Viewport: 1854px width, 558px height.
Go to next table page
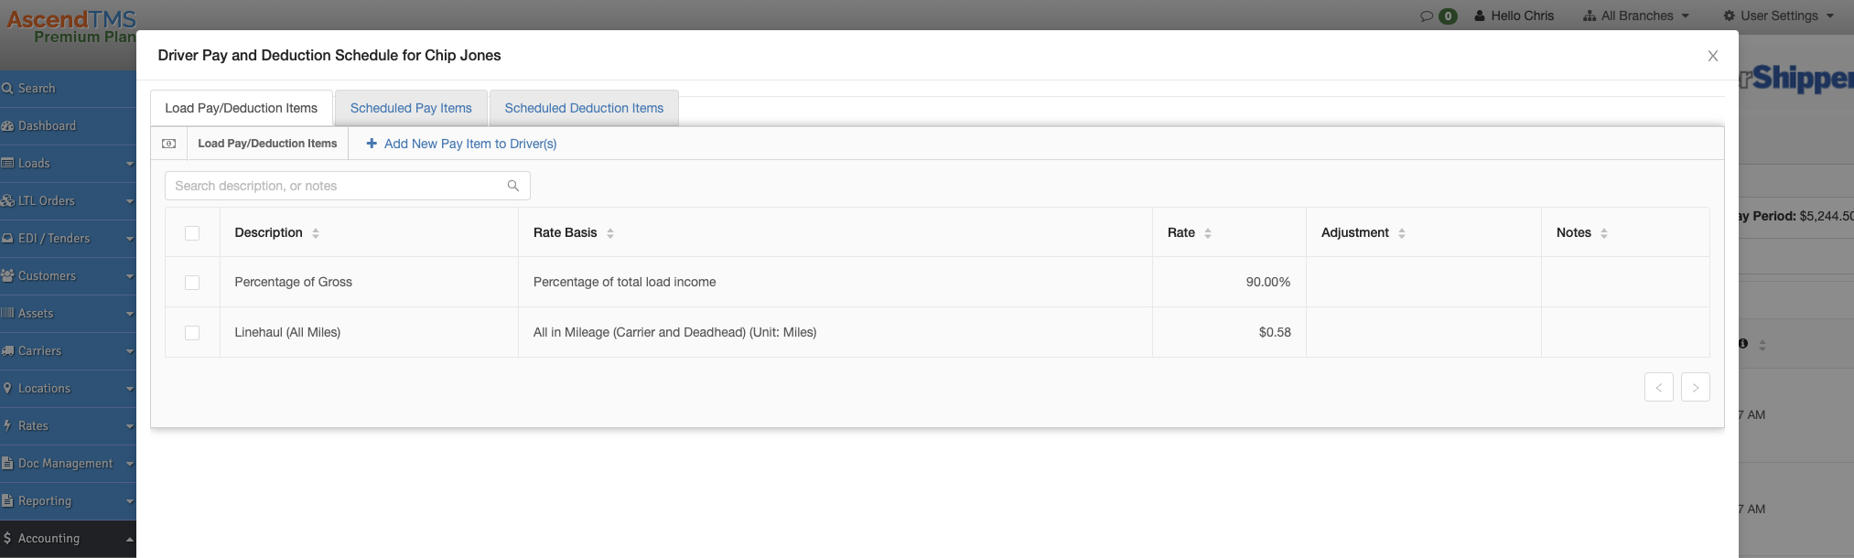tap(1696, 387)
